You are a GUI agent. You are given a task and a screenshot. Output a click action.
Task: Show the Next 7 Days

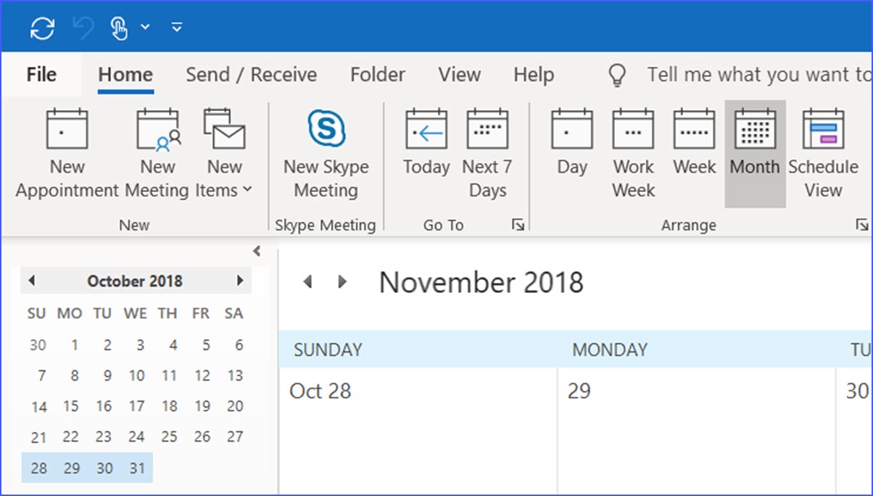(487, 154)
